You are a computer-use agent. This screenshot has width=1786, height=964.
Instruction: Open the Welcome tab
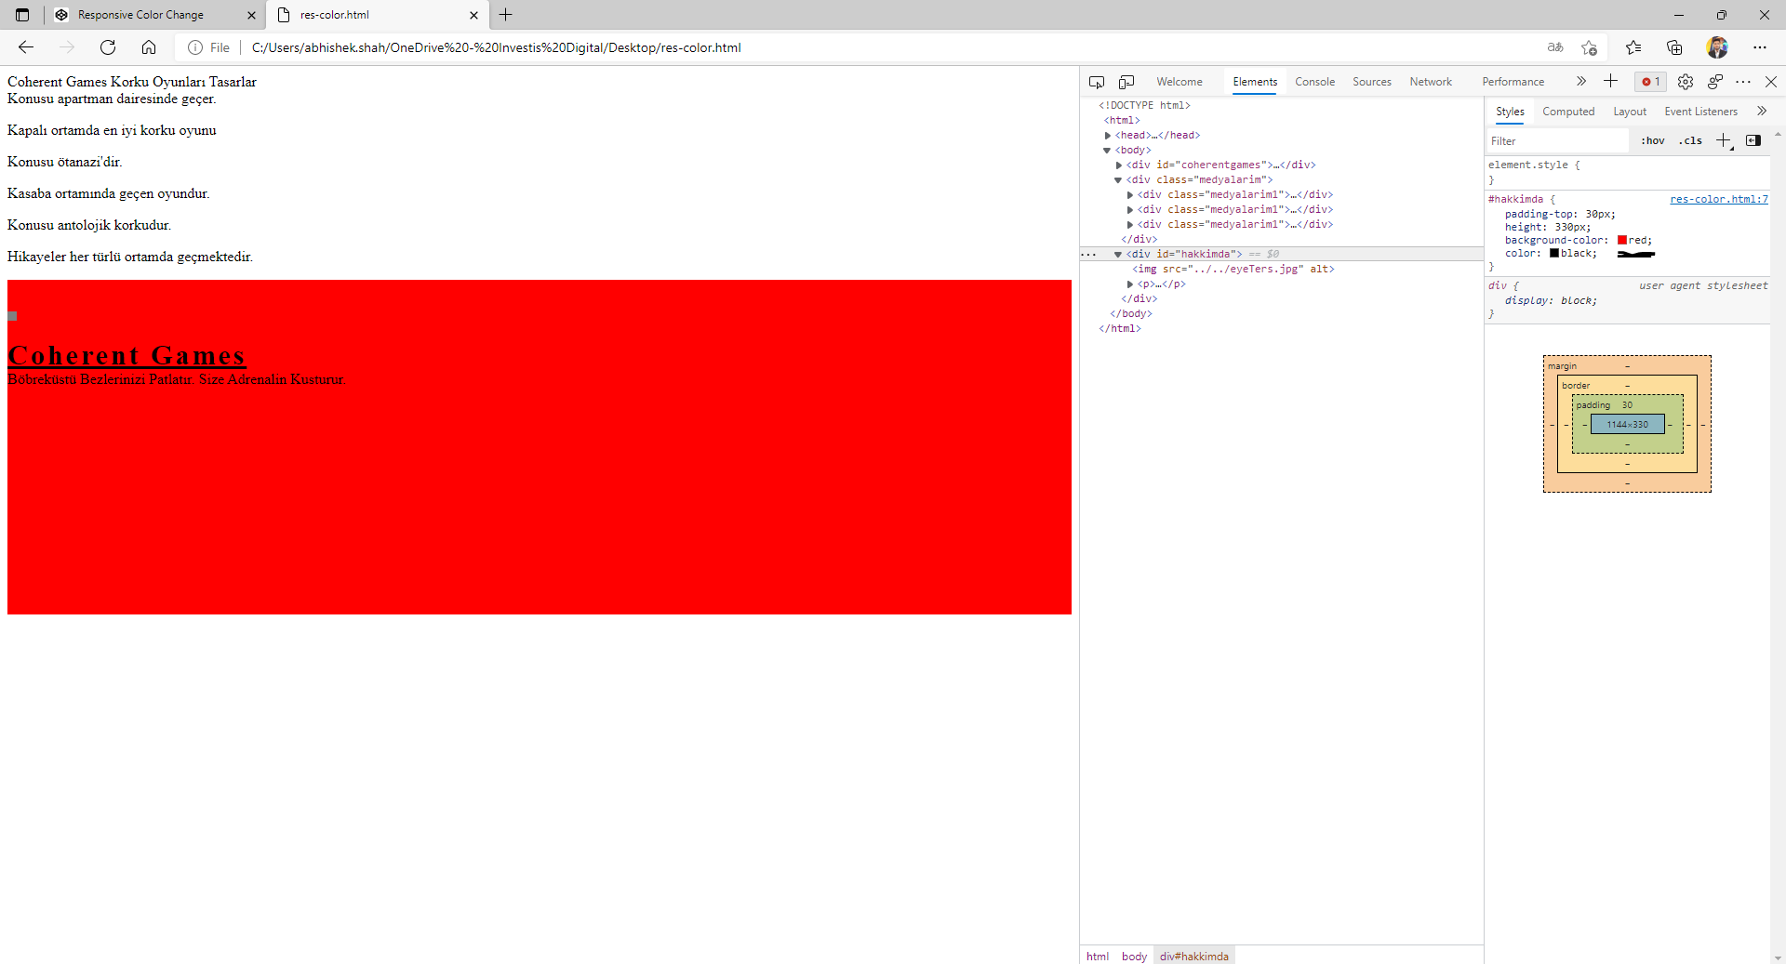coord(1180,82)
